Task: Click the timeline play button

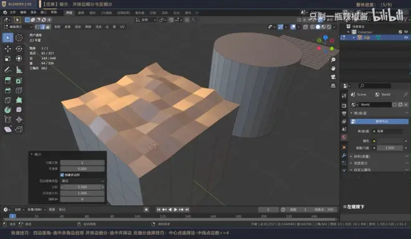Action: click(x=176, y=209)
